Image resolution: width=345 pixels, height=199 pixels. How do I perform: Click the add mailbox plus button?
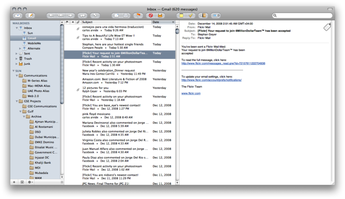pyautogui.click(x=14, y=182)
